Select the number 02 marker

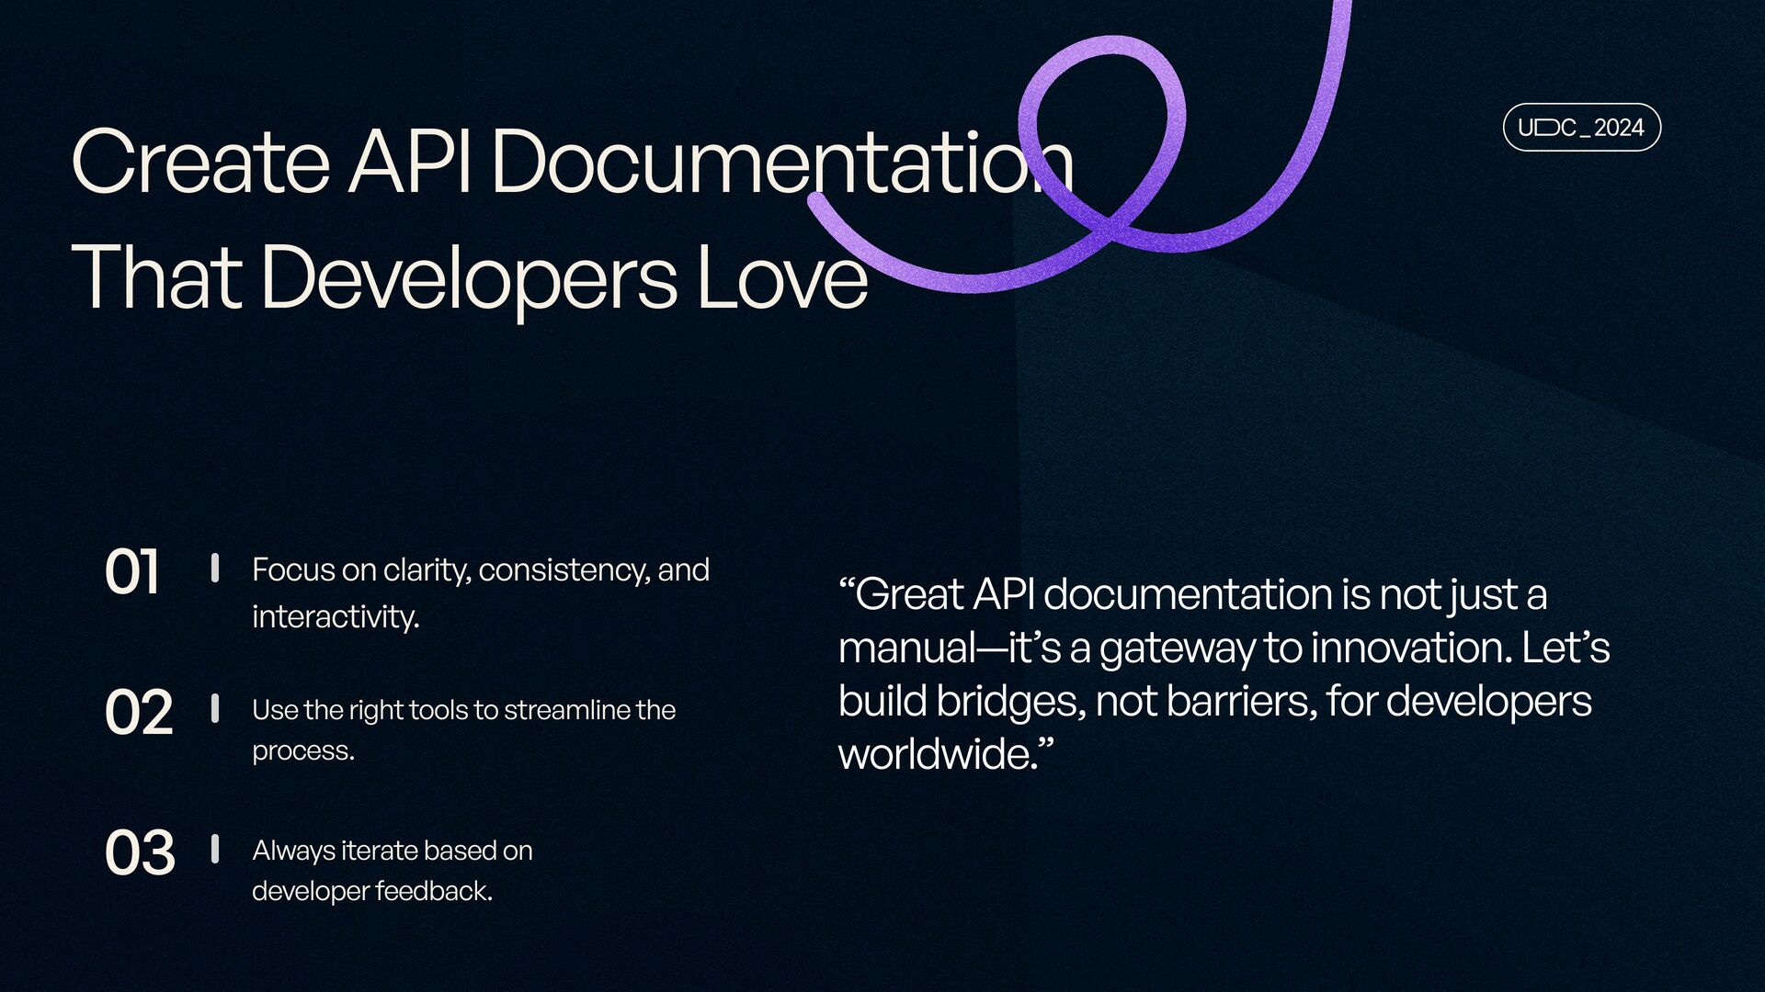click(139, 713)
